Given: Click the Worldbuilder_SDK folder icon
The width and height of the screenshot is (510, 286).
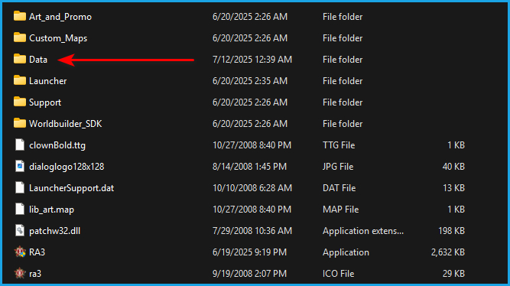Looking at the screenshot, I should click(20, 123).
